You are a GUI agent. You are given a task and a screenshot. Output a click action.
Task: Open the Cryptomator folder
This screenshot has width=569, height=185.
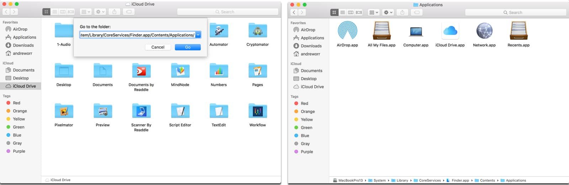click(257, 30)
